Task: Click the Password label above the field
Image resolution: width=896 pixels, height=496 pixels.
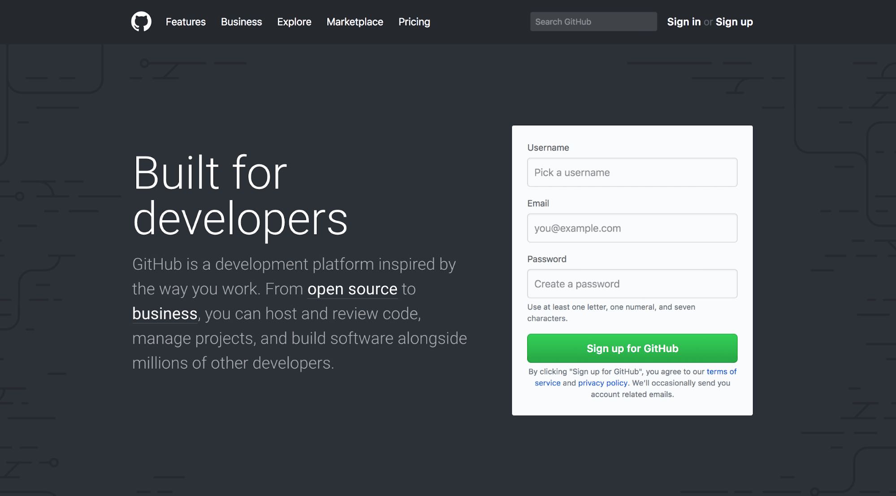Action: (546, 259)
